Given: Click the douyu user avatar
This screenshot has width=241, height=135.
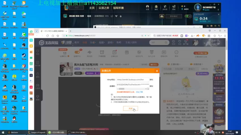Looking at the screenshot, I should 195,42.
